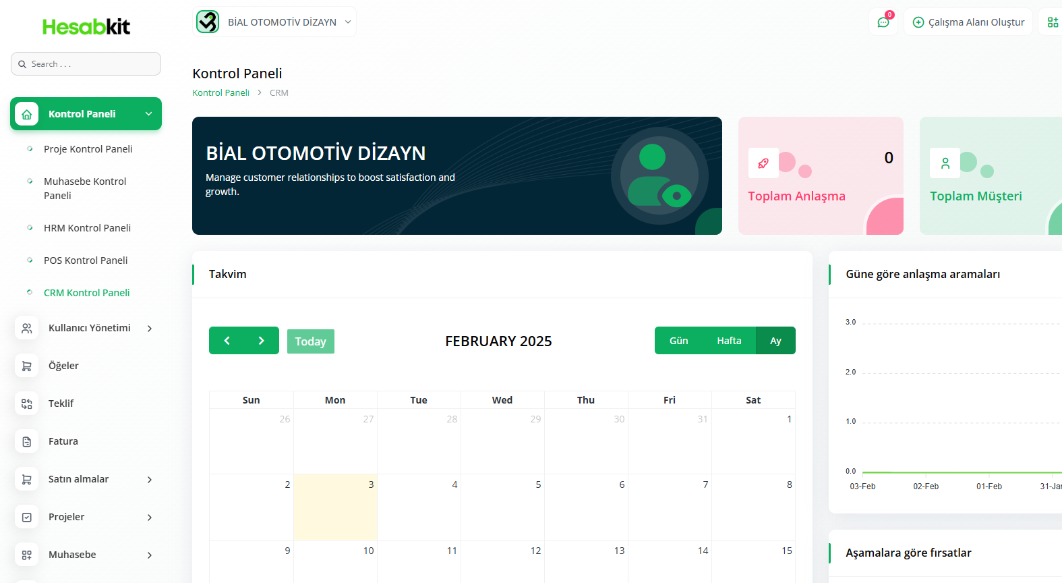1062x583 pixels.
Task: Select February 3 calendar cell
Action: pos(335,507)
